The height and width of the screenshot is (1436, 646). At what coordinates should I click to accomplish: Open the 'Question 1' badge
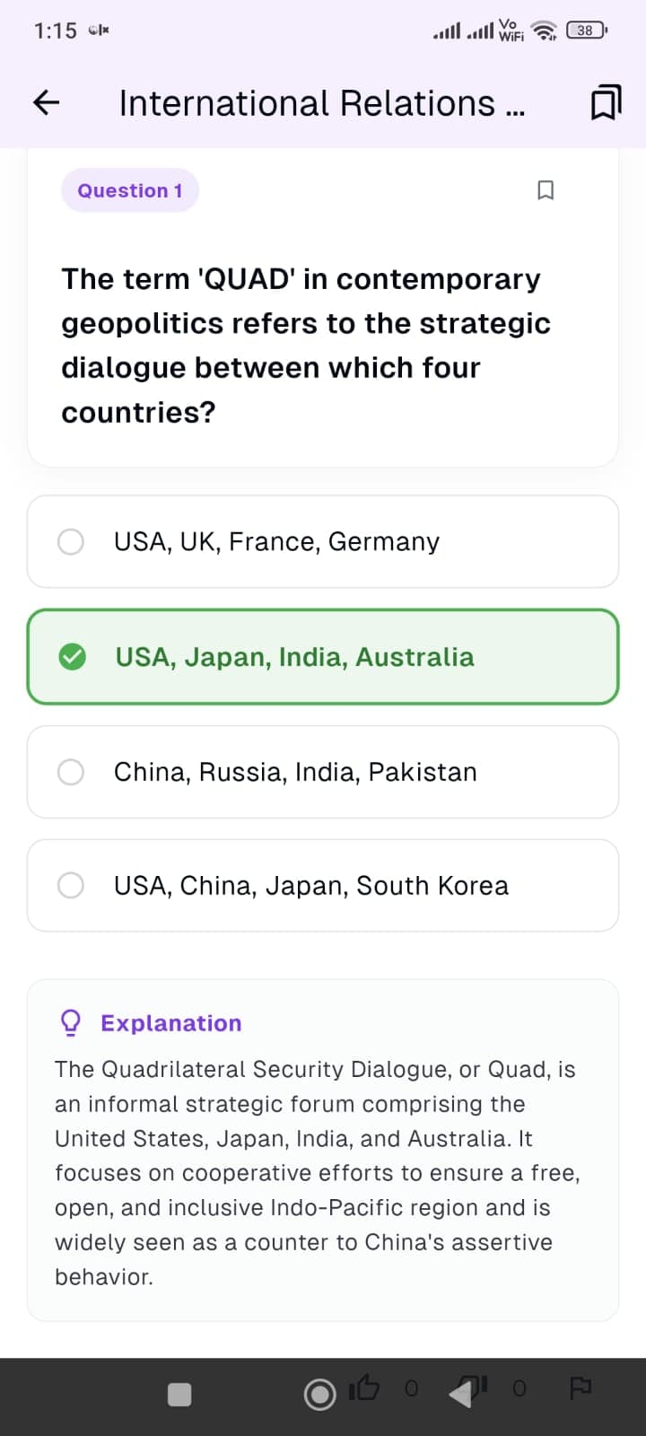click(130, 189)
